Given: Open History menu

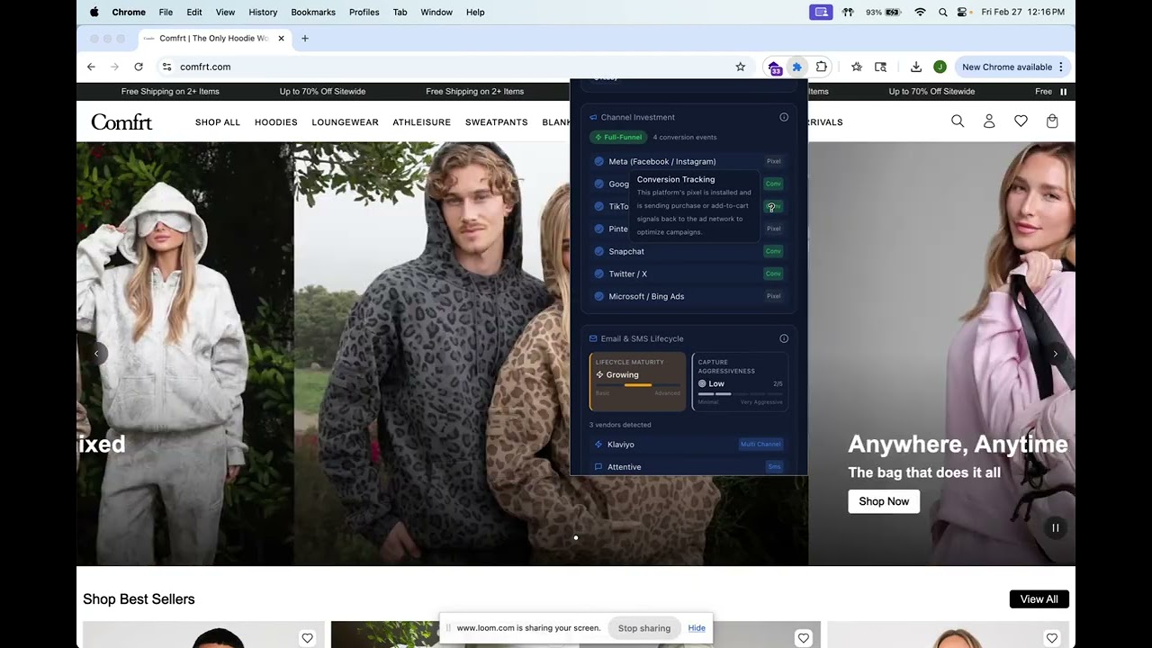Looking at the screenshot, I should coord(263,12).
